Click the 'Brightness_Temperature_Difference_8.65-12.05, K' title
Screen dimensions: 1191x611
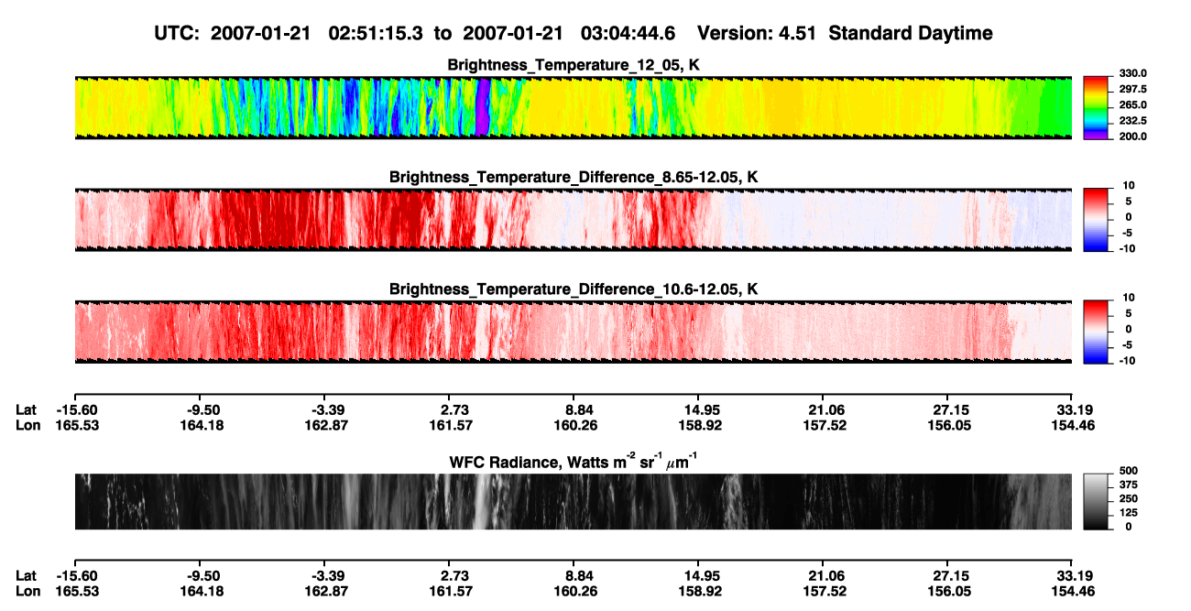point(574,176)
